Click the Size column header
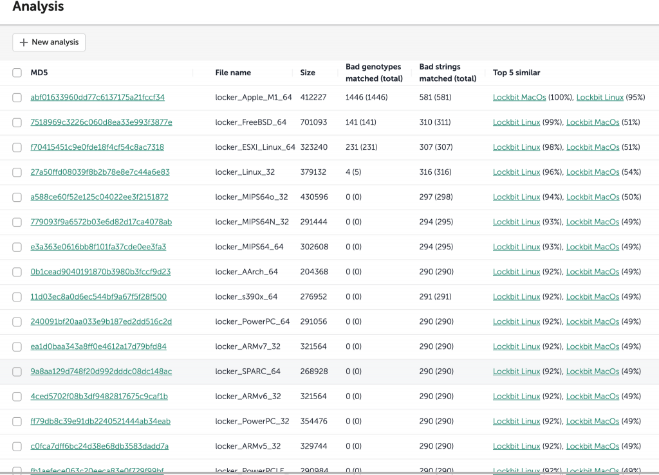This screenshot has height=475, width=659. [x=308, y=73]
